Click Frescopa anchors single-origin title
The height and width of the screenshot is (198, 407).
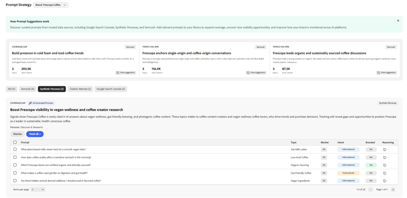pos(187,53)
